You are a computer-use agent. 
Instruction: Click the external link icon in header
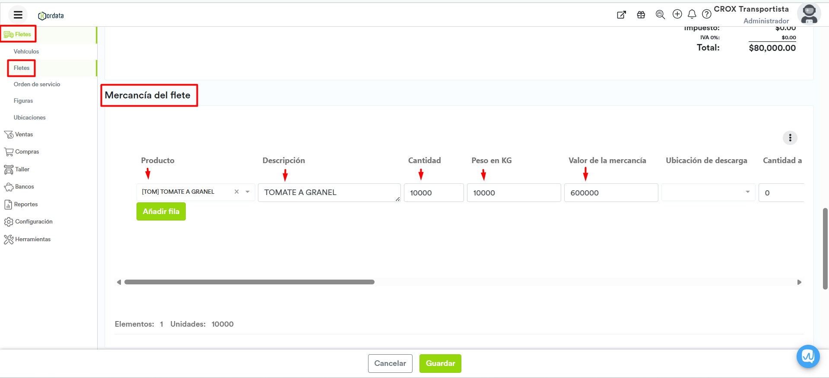click(621, 15)
